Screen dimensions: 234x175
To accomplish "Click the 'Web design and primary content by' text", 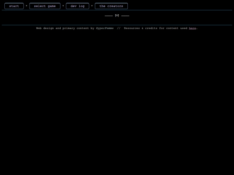I will [x=65, y=28].
